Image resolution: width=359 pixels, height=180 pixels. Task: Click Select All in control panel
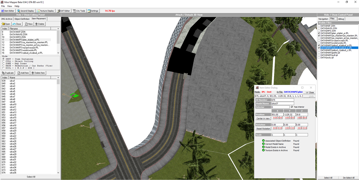click(x=328, y=178)
